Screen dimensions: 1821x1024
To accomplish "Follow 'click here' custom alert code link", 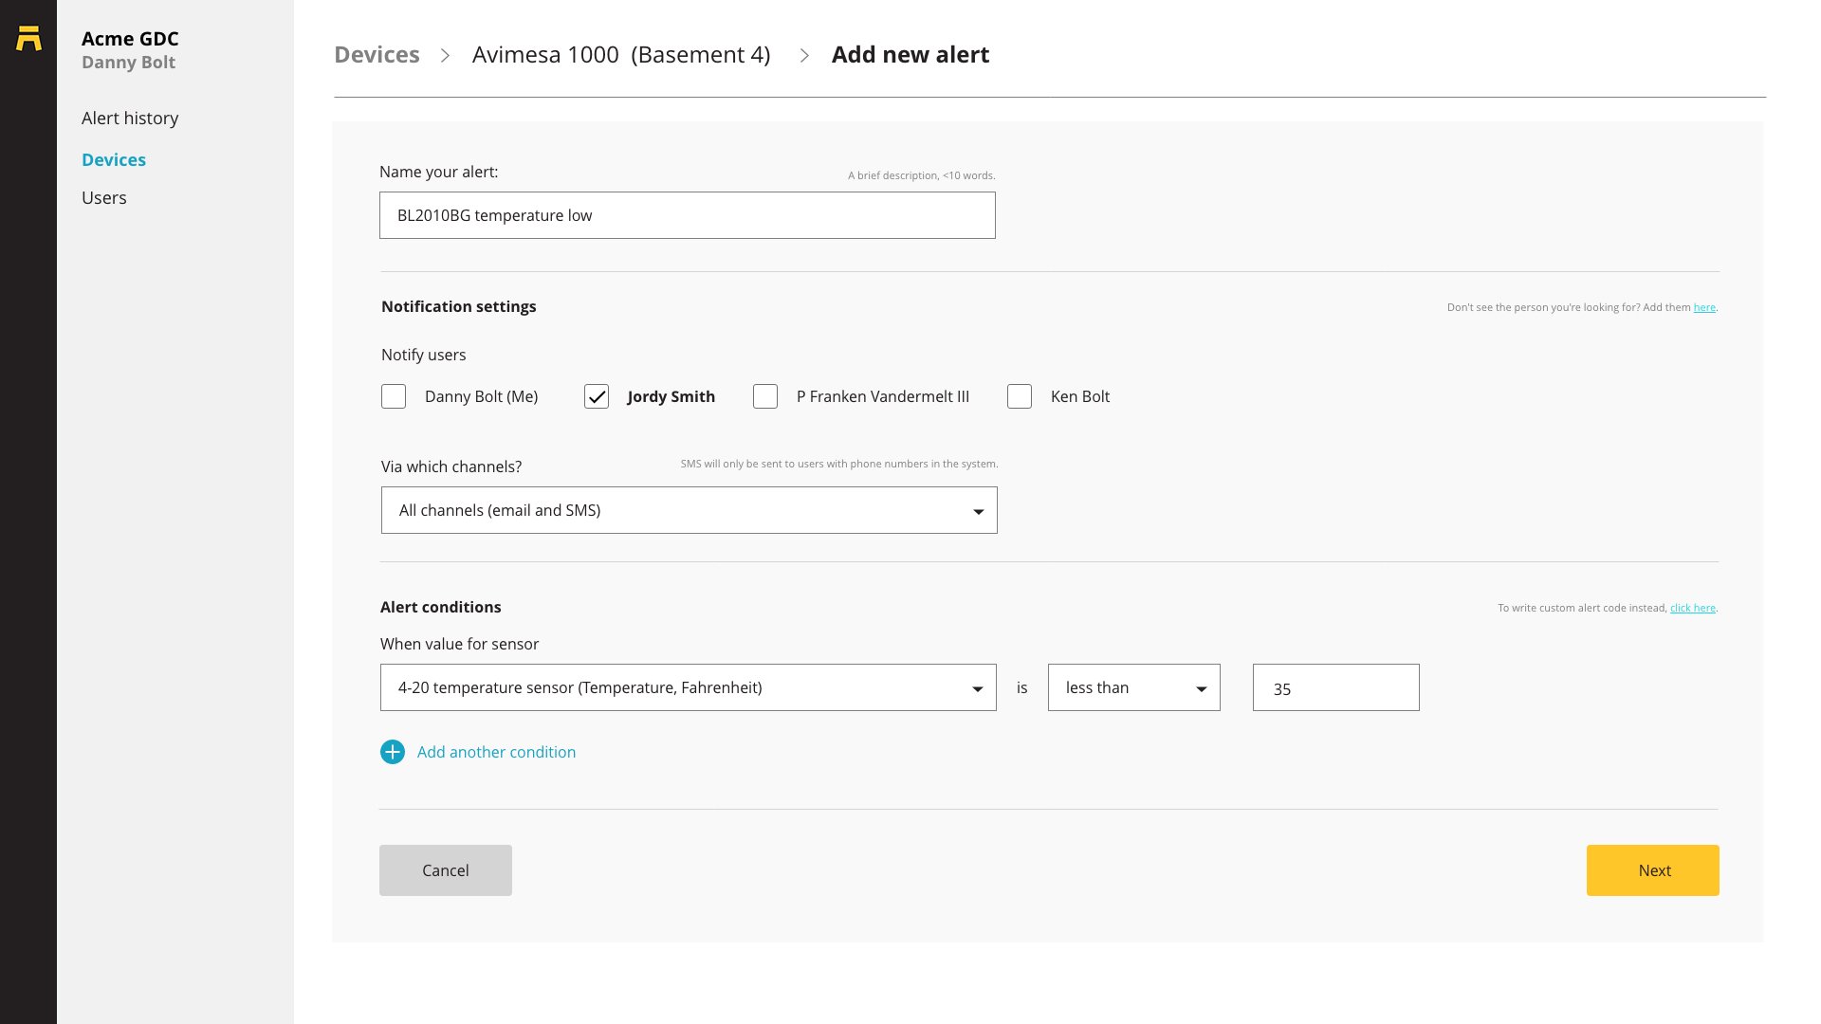I will click(1693, 608).
